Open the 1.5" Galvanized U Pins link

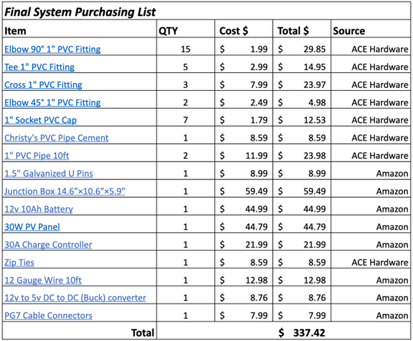(48, 173)
